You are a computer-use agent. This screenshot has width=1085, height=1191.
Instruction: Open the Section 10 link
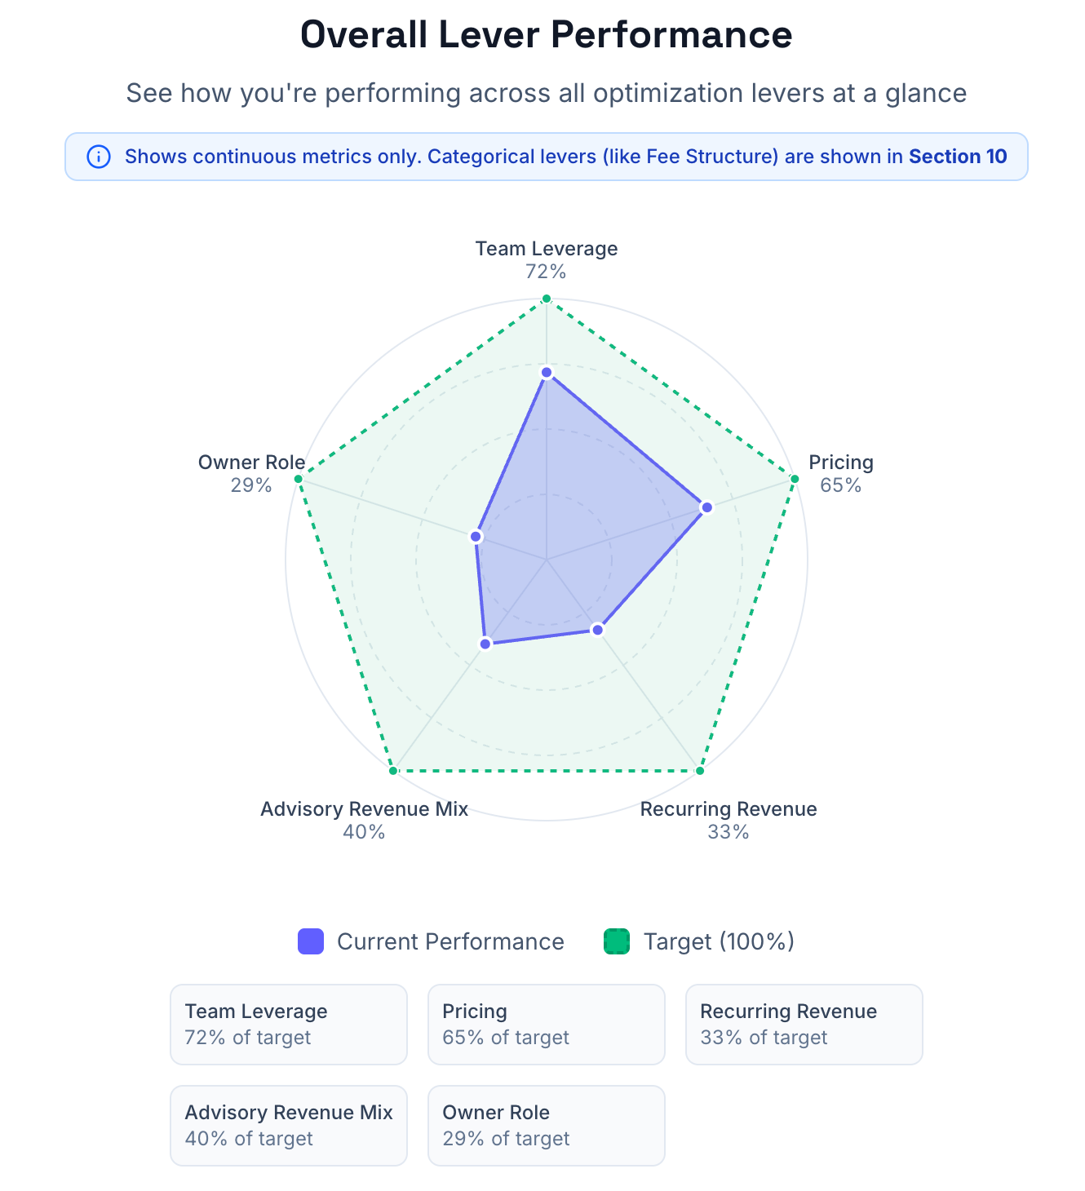coord(958,157)
